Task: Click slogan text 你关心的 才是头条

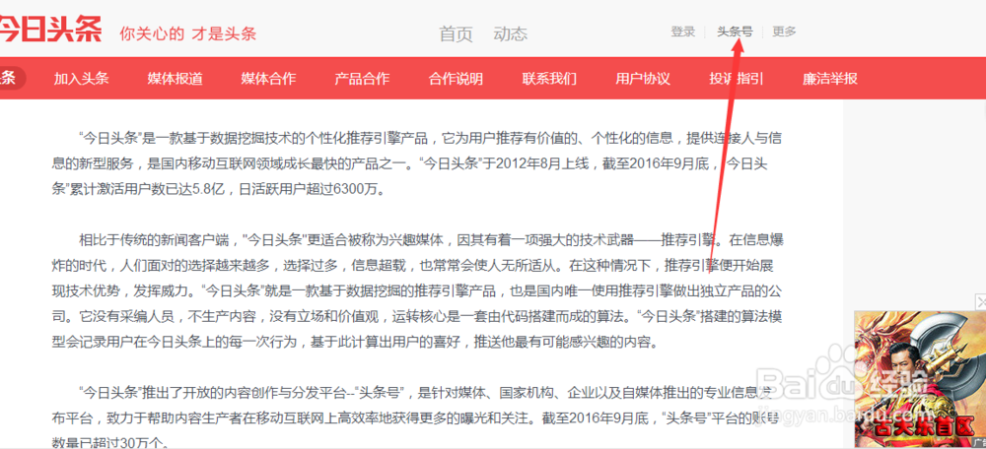Action: click(x=188, y=33)
